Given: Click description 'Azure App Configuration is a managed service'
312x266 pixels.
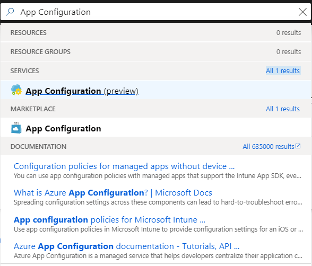Looking at the screenshot, I should [158, 256].
